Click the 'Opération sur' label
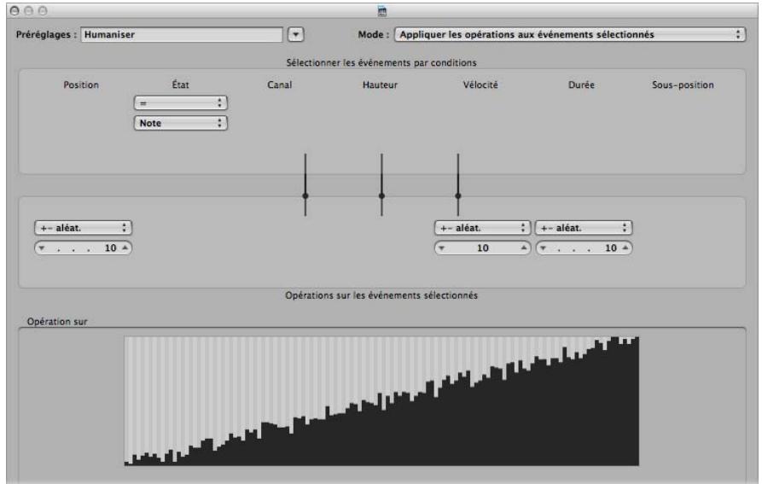The height and width of the screenshot is (484, 762). (57, 321)
